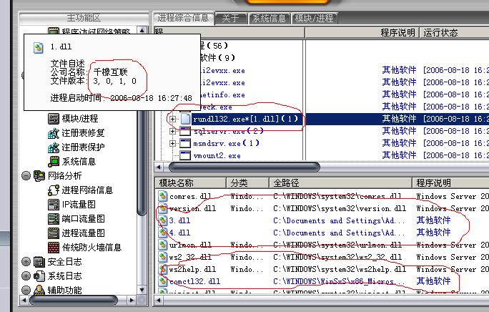Expand the 安全日志 tree group
Screen dimensions: 489x312
click(26, 262)
